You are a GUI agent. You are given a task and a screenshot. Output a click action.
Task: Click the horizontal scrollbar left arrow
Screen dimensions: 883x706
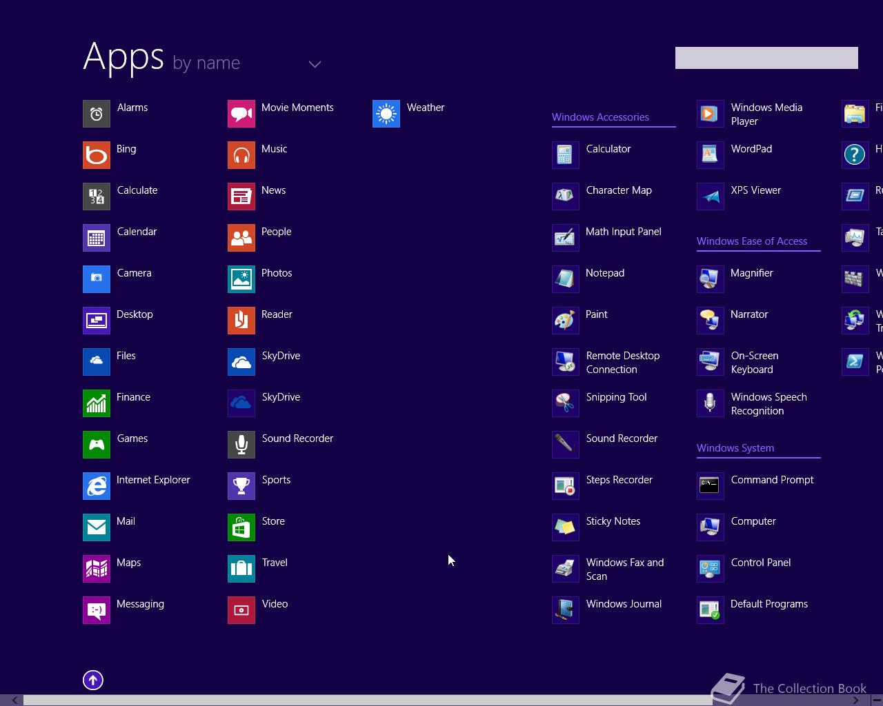point(14,700)
